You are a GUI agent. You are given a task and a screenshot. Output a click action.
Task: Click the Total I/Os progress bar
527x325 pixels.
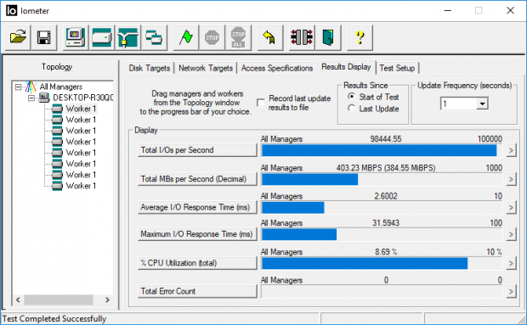click(x=382, y=150)
